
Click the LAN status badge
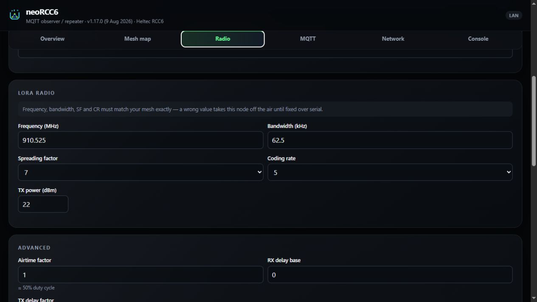pos(514,15)
